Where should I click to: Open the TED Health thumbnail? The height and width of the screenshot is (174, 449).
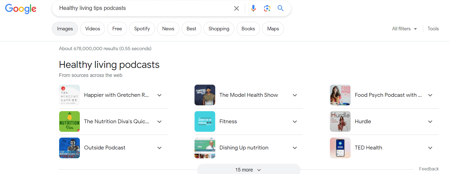(x=340, y=148)
